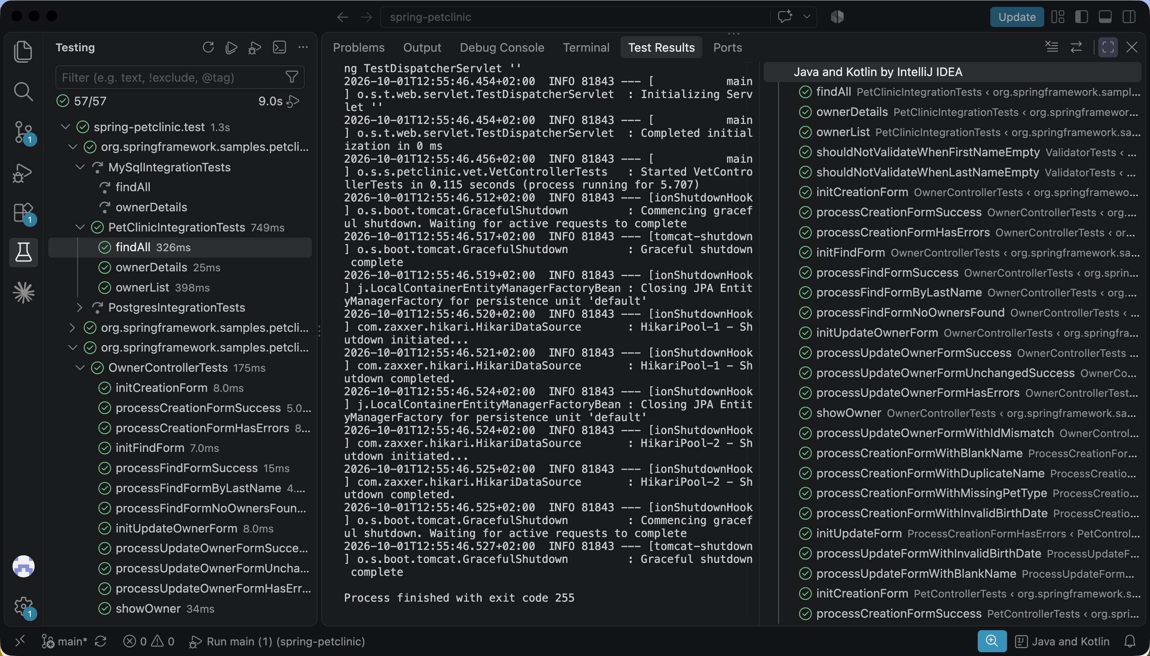Click the notifications bell in status bar
This screenshot has height=656, width=1150.
[x=1130, y=641]
